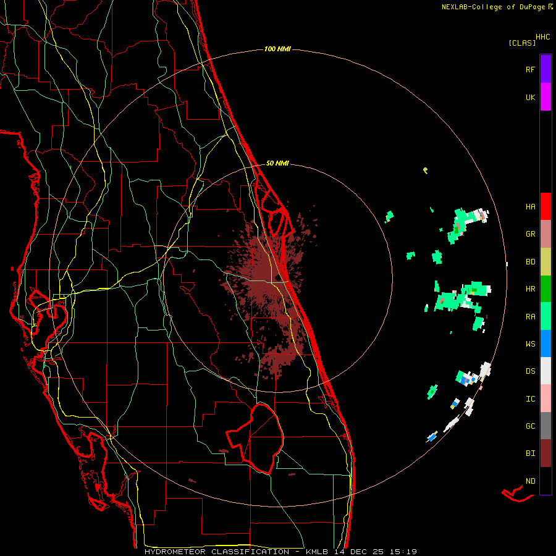Click the 'NEXLAB-College of DuPage' credit text
The height and width of the screenshot is (556, 556).
[x=494, y=7]
